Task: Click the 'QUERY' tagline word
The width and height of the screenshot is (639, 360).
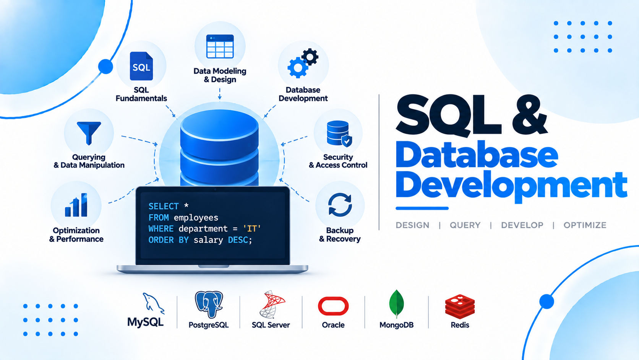Action: click(x=465, y=225)
